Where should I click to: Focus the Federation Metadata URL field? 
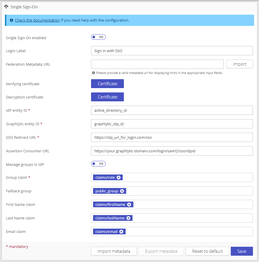pos(157,64)
